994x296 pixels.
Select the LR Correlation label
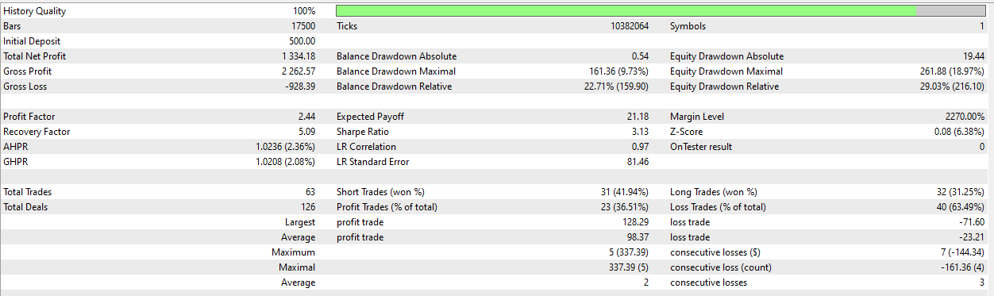pos(367,147)
